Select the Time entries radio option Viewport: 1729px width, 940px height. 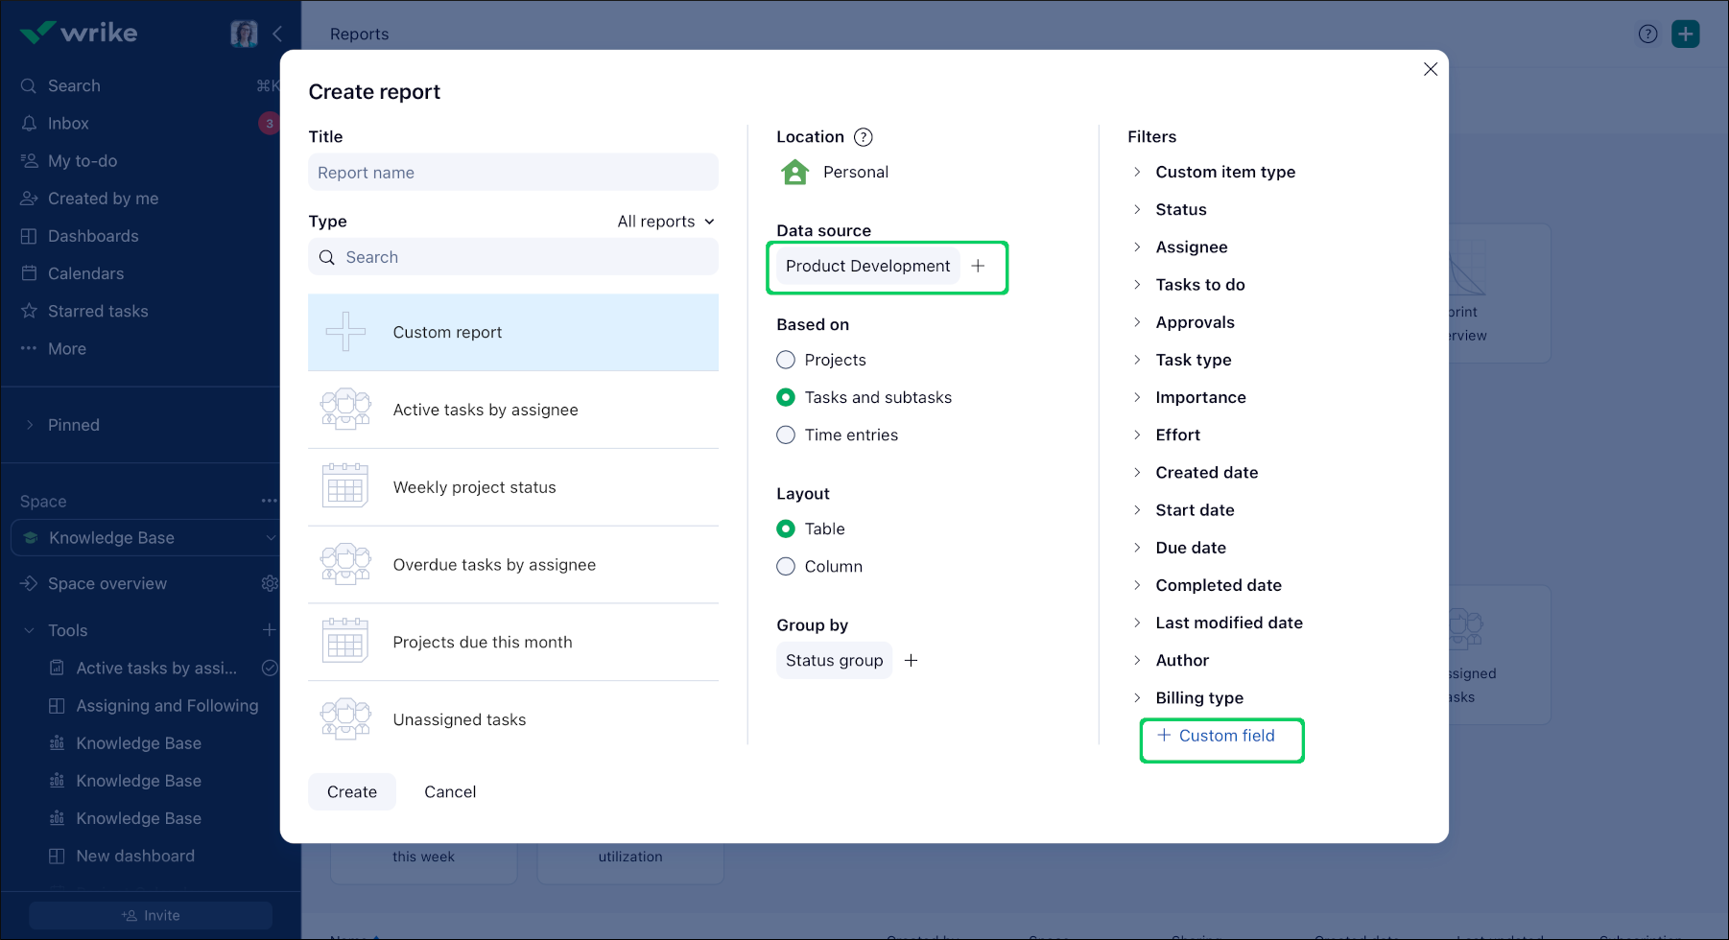786,435
